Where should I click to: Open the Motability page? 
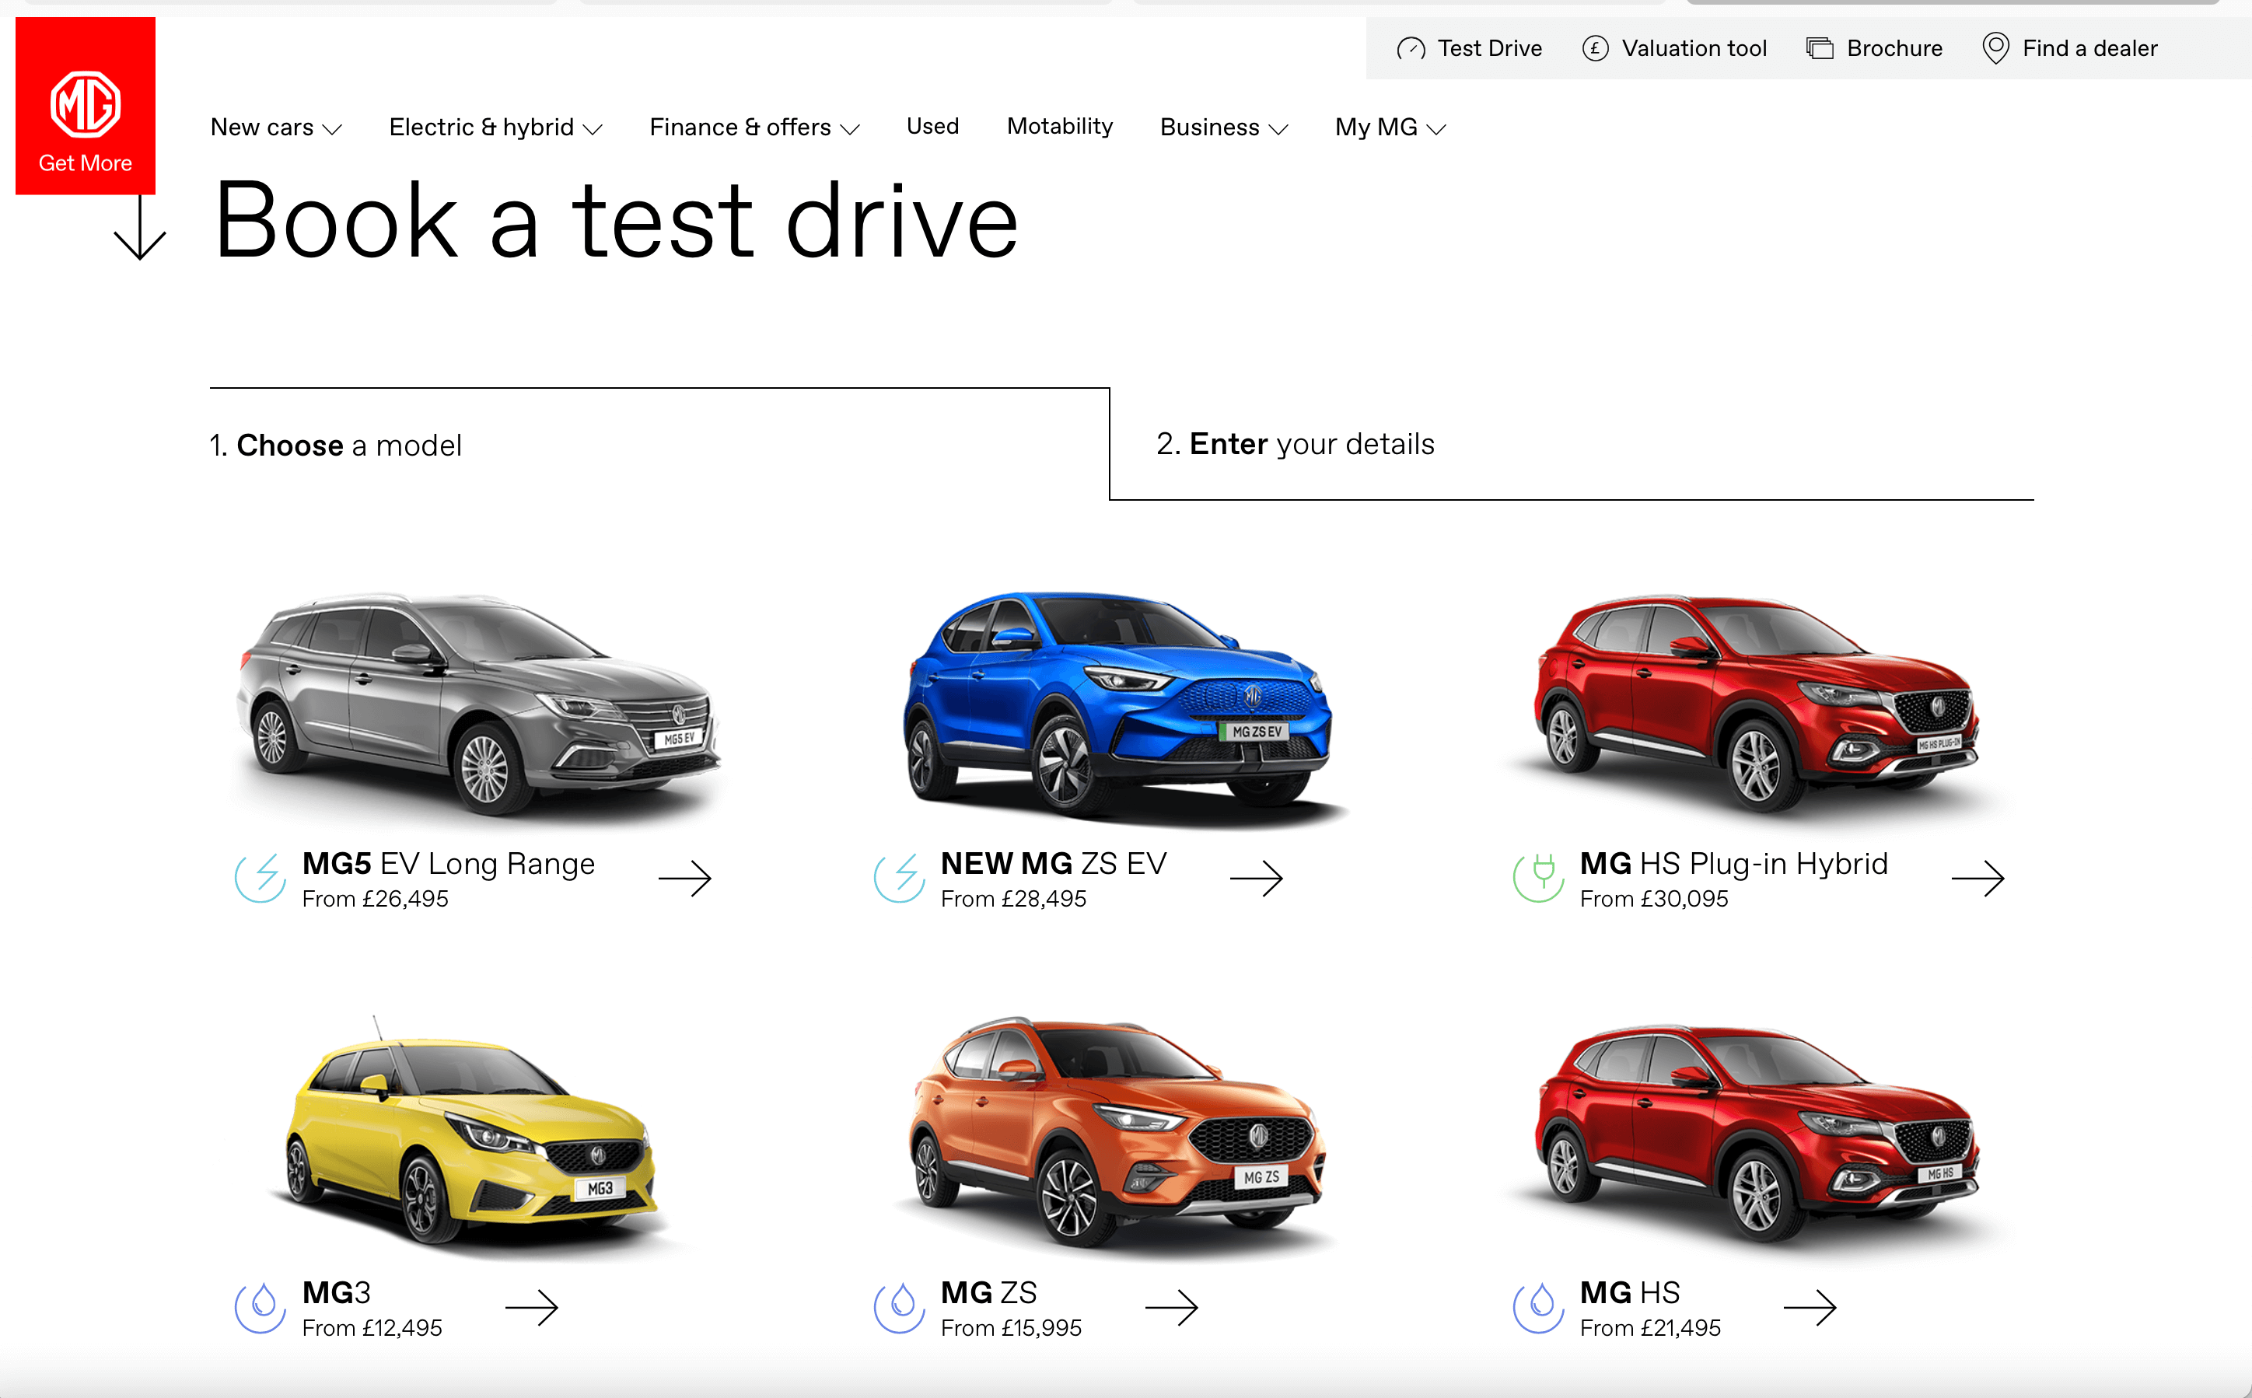point(1059,127)
